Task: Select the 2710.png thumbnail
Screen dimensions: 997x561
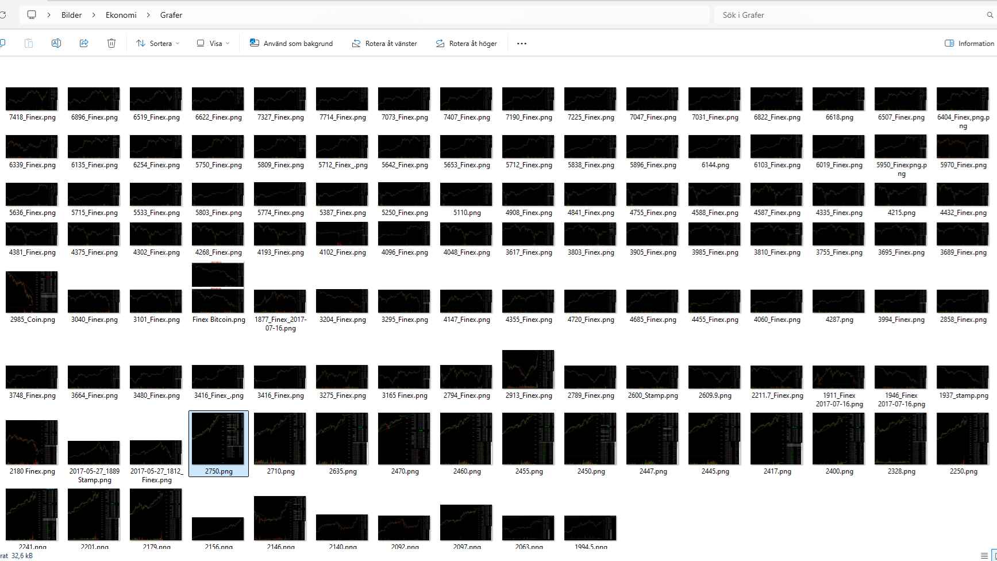Action: click(x=280, y=439)
